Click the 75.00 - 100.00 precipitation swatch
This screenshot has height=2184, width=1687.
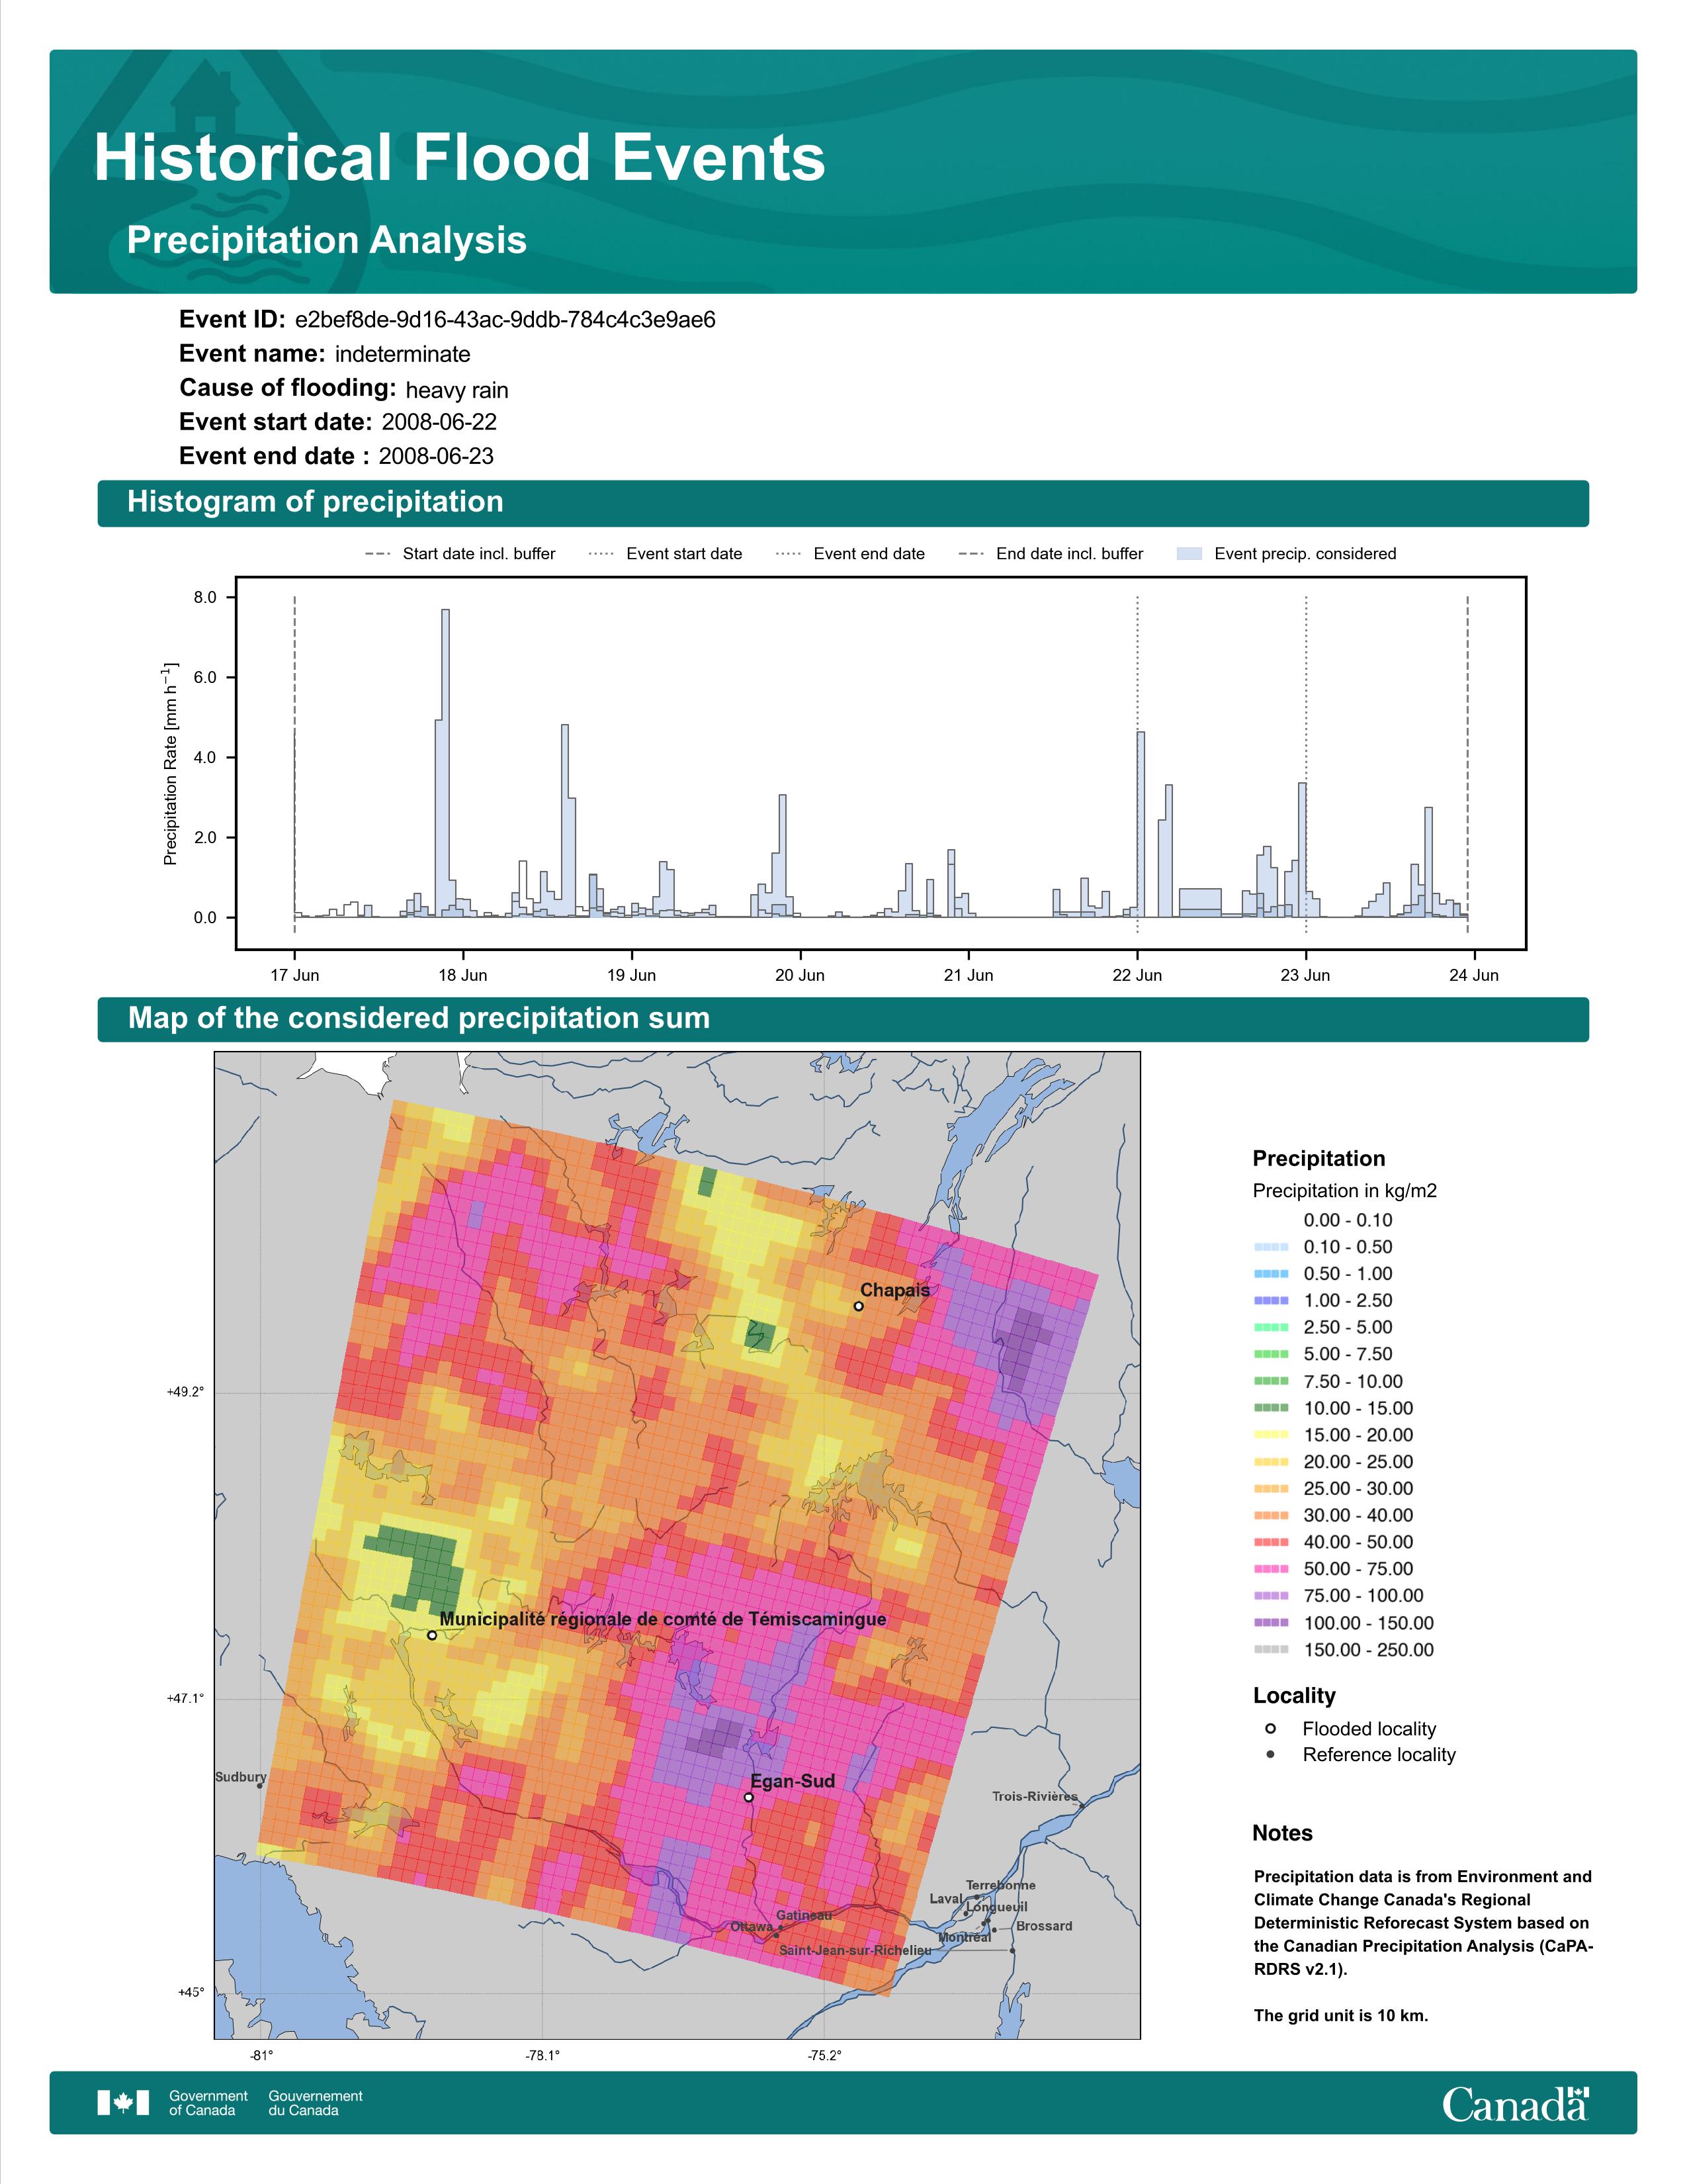pos(1270,1596)
